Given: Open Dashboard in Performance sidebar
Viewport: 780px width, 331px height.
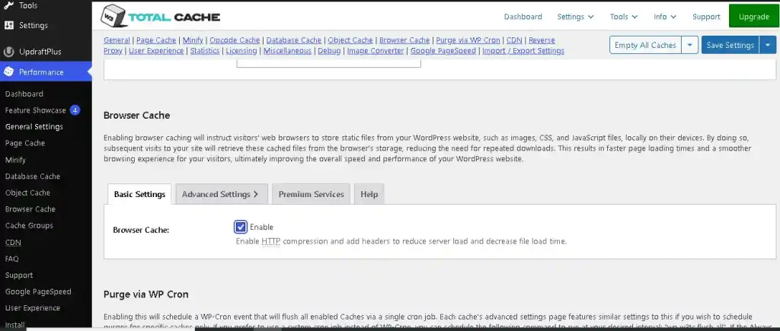Looking at the screenshot, I should tap(24, 94).
